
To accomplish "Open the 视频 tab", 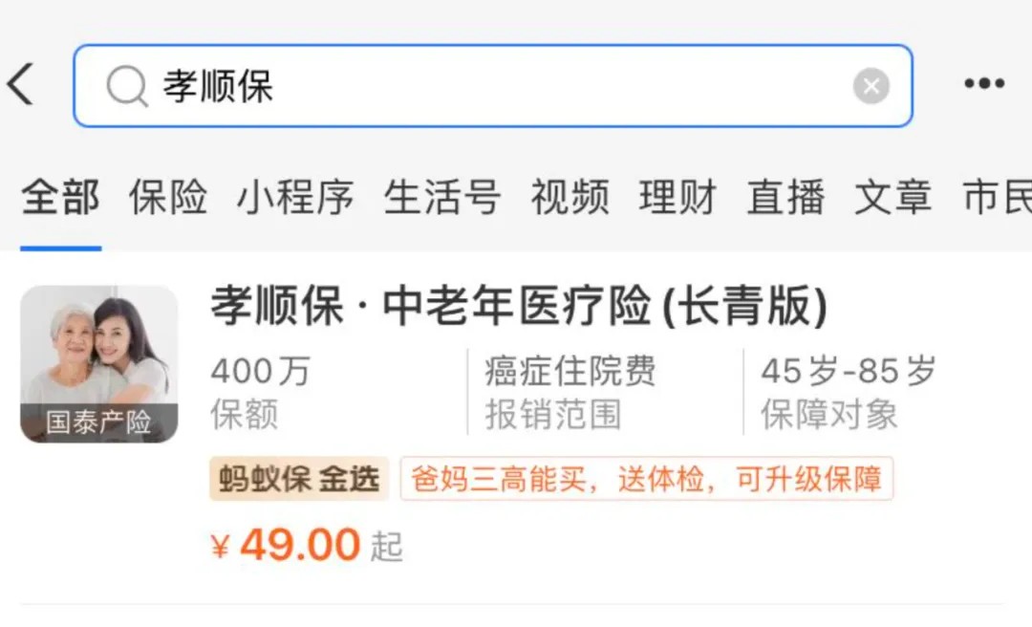I will pyautogui.click(x=570, y=197).
